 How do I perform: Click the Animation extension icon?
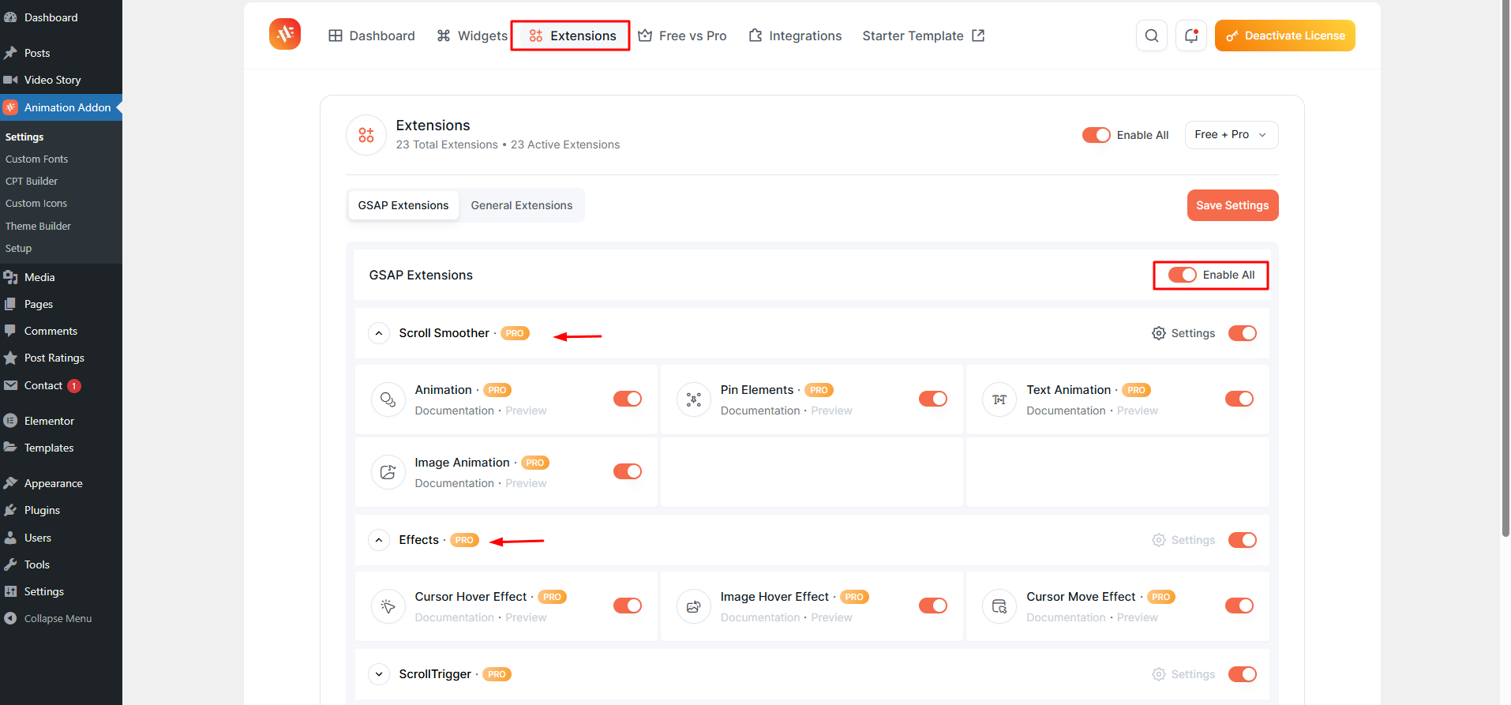click(388, 399)
